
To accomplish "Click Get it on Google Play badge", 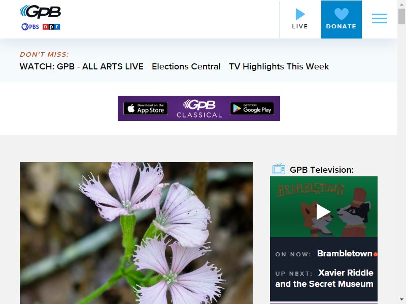I will point(252,108).
